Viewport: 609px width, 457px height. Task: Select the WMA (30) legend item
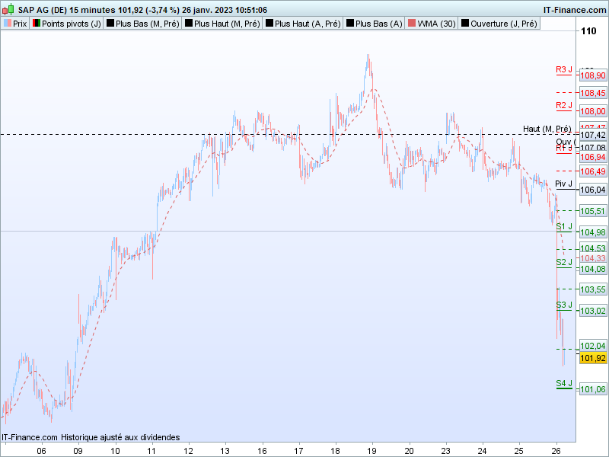[x=432, y=24]
